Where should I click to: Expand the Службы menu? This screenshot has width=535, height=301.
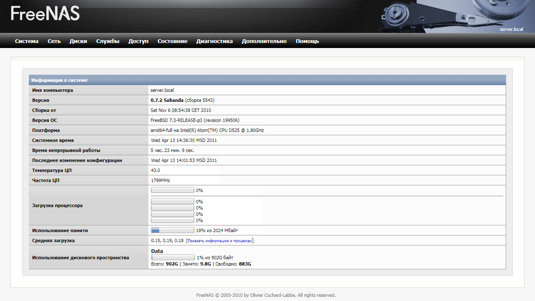107,41
